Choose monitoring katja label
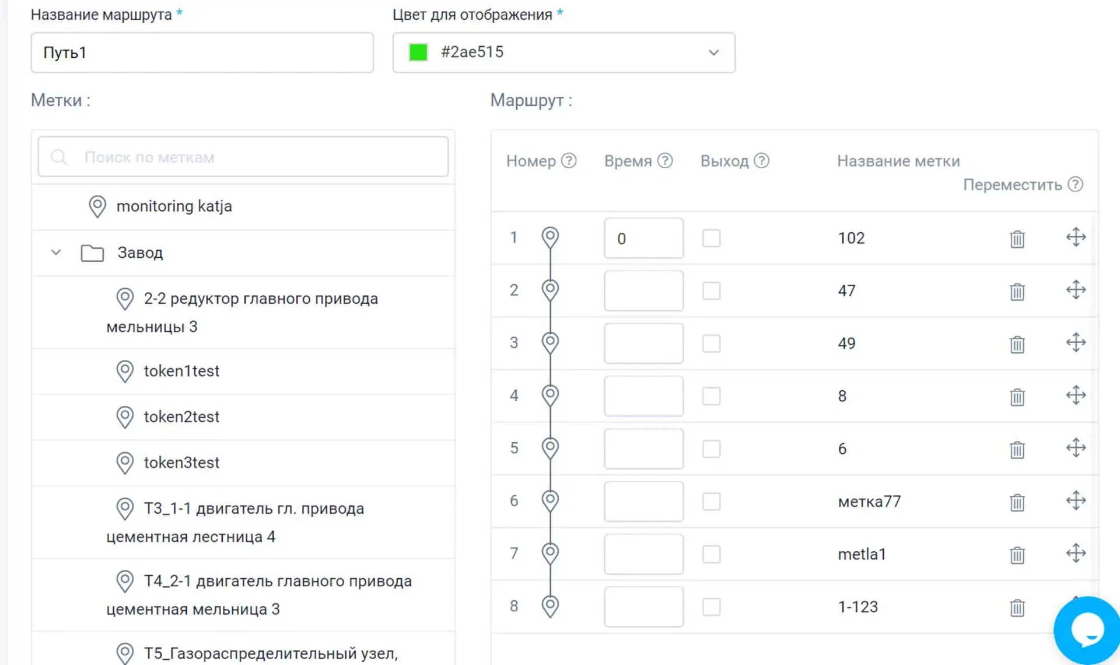 [174, 206]
